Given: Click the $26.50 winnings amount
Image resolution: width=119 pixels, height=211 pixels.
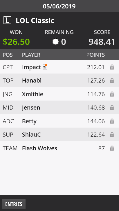Looking at the screenshot, I should point(16,42).
